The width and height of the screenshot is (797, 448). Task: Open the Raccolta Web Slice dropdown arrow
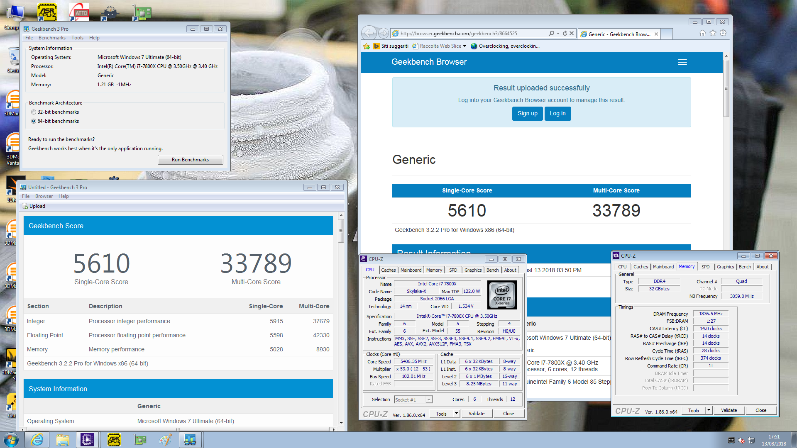click(465, 46)
